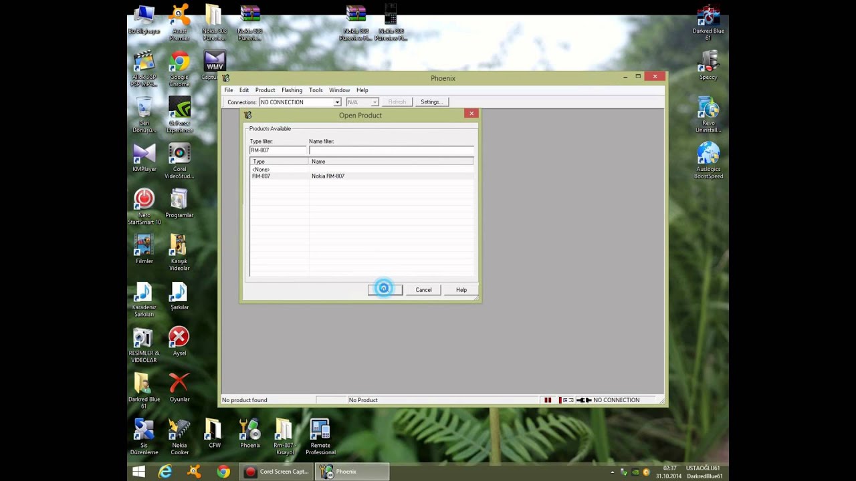
Task: Open the Edit menu in Phoenix
Action: tap(244, 90)
